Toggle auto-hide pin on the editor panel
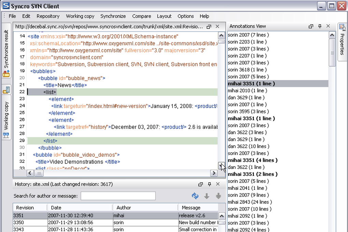This screenshot has width=348, height=232. pos(209,27)
